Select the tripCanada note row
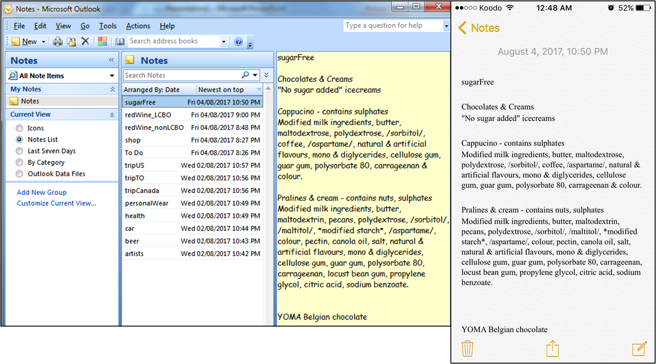Viewport: 656px width, 364px height. pyautogui.click(x=193, y=191)
